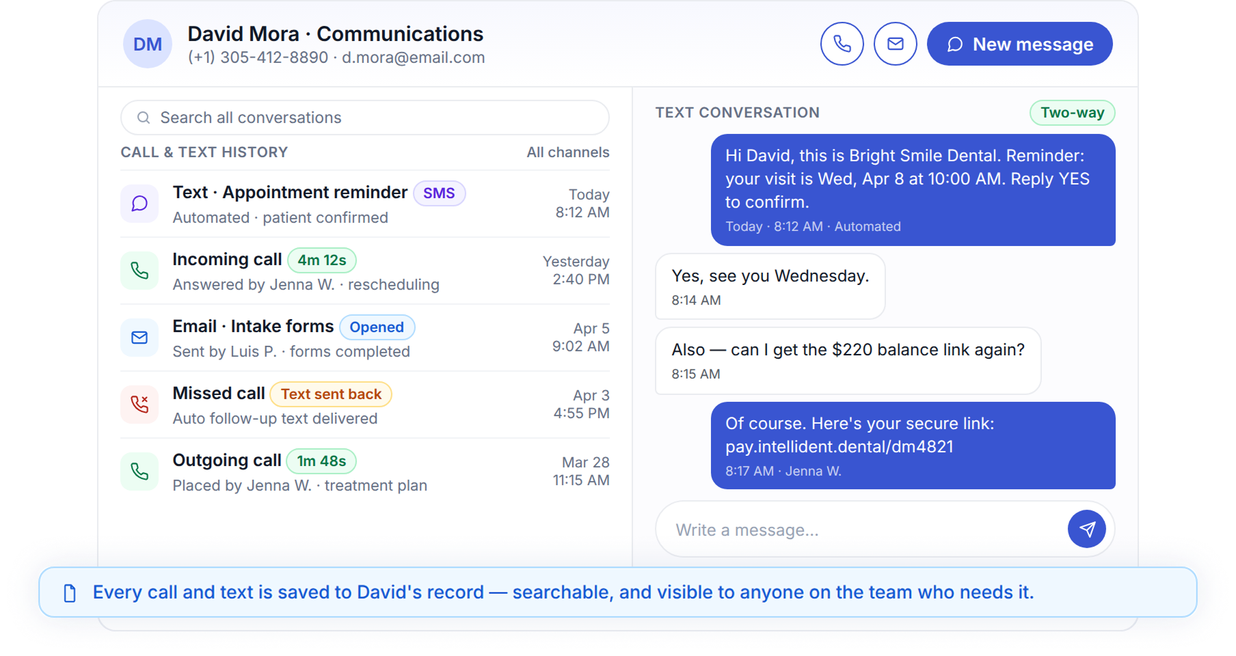Open the pay.intellident.dental/dm4821 link
1236x656 pixels.
point(839,447)
